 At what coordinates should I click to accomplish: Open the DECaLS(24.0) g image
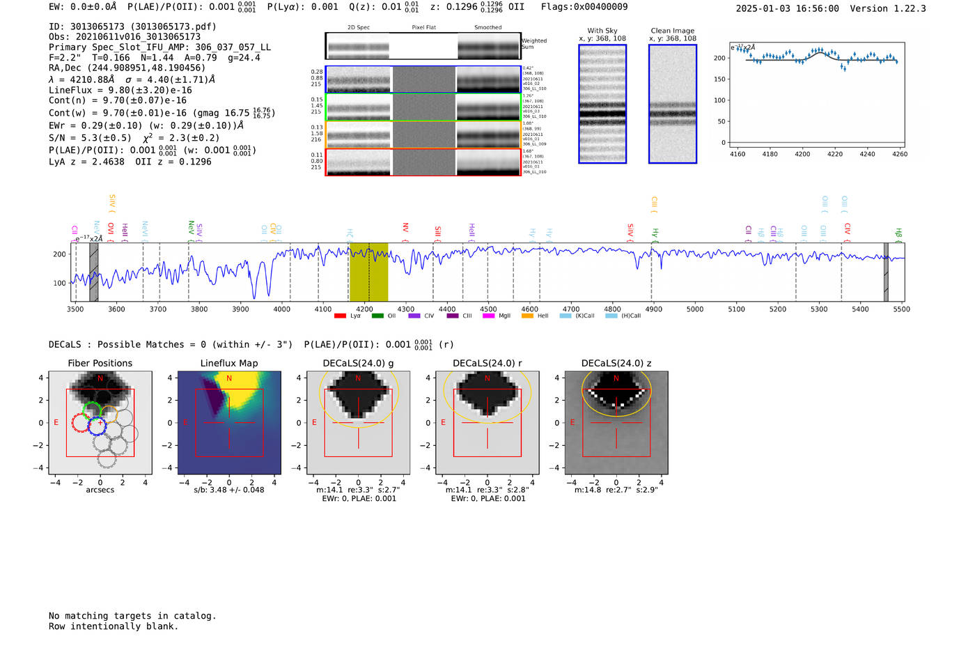click(x=359, y=423)
